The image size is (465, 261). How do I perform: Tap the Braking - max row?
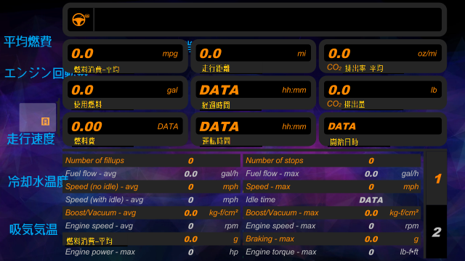tap(332, 239)
